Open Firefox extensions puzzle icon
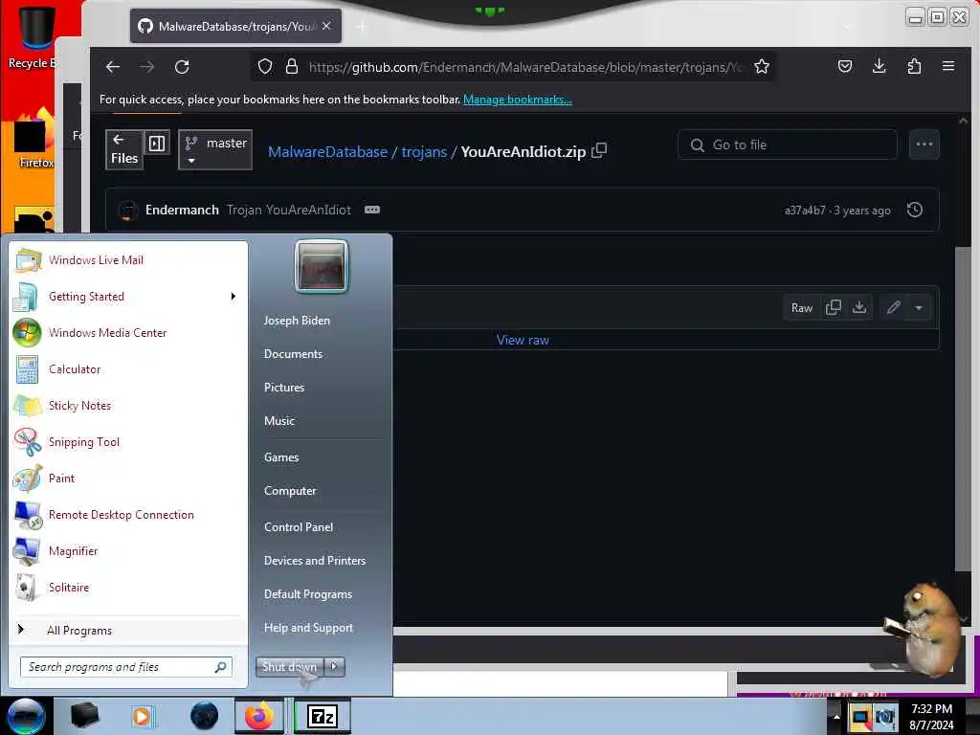The height and width of the screenshot is (735, 980). (x=914, y=66)
